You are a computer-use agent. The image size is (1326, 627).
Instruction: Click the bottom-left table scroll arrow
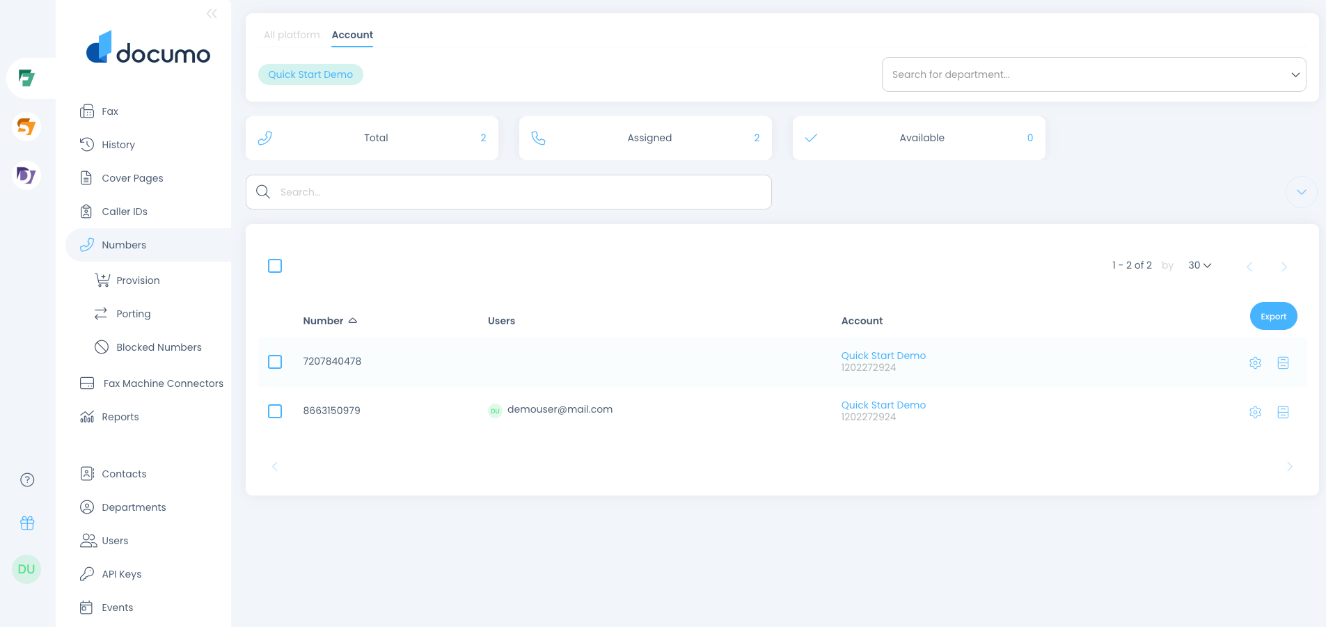point(275,466)
